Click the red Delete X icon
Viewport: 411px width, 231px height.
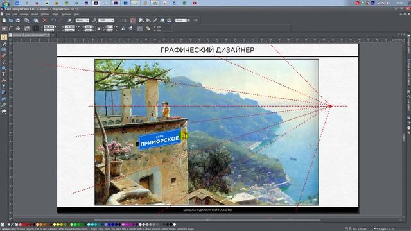point(45,20)
